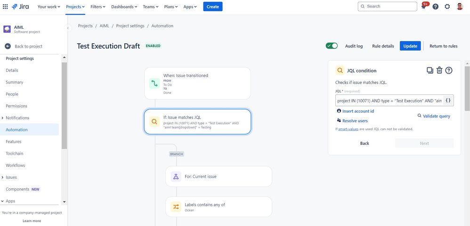Click the blue Create button
Image resolution: width=470 pixels, height=226 pixels.
pos(213,7)
